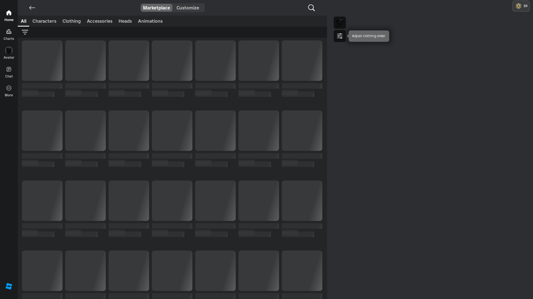Screen dimensions: 533x299
Task: Click the Adjust clothing order icon
Action: point(340,36)
